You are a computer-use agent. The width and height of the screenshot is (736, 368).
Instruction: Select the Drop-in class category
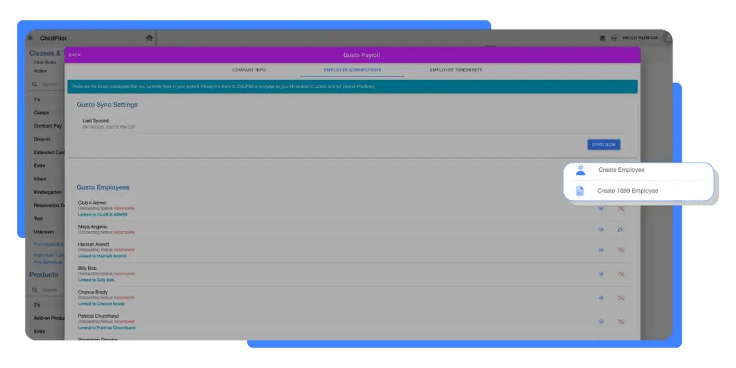click(42, 139)
